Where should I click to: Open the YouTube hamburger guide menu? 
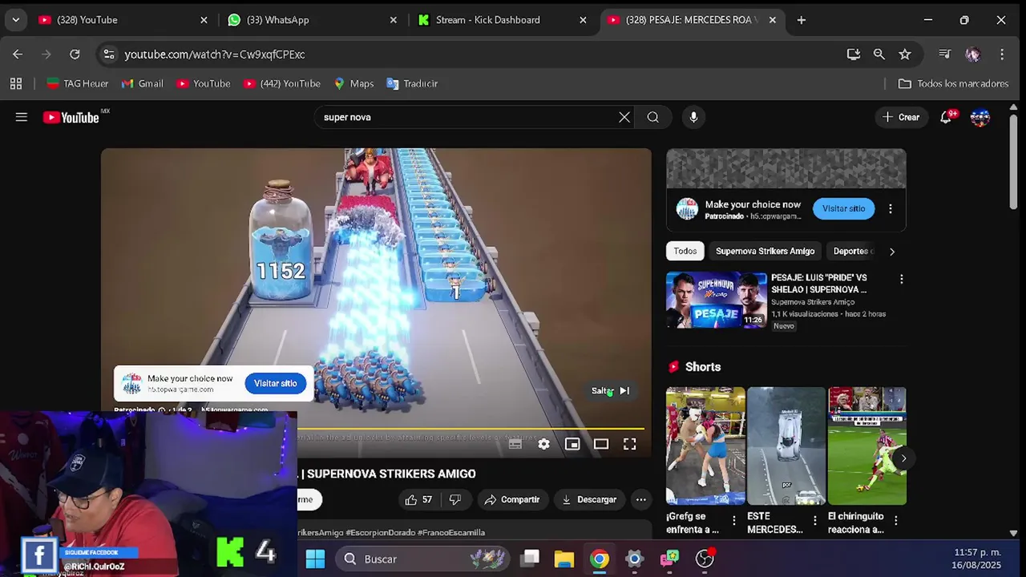[22, 117]
